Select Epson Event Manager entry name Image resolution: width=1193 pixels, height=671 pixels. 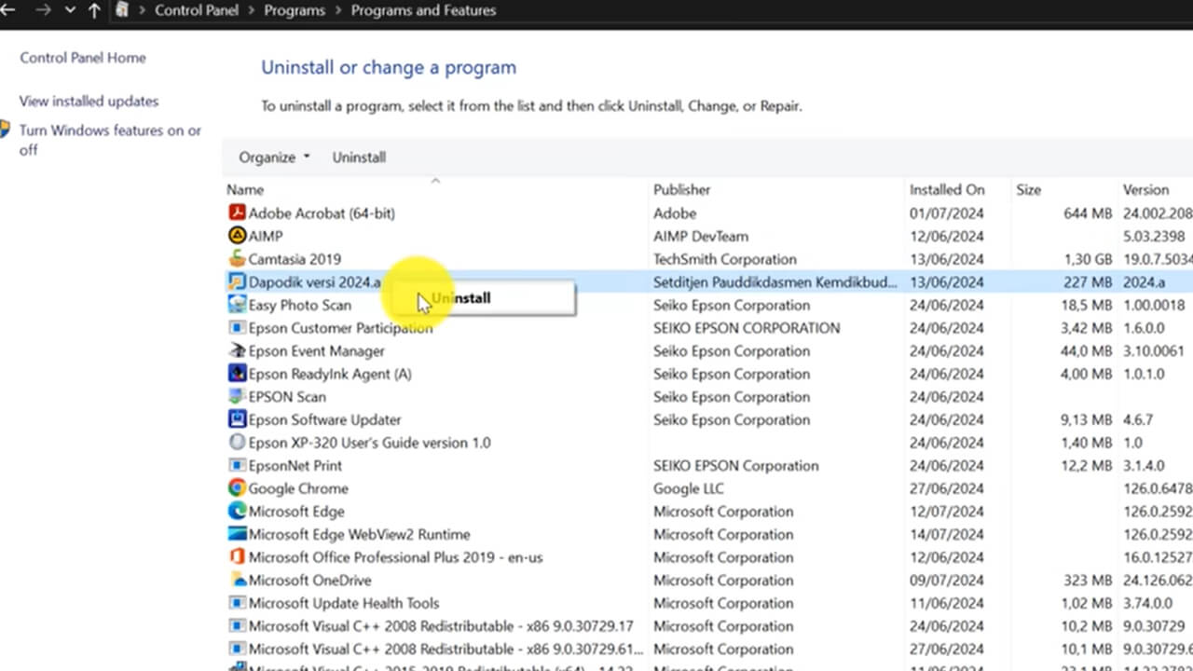click(x=317, y=351)
